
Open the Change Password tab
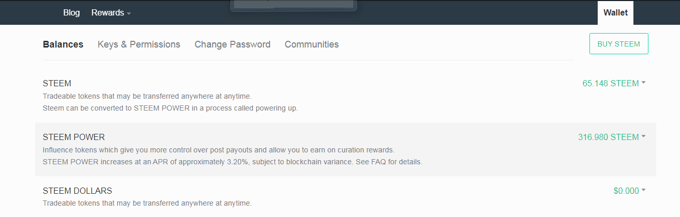pos(232,44)
